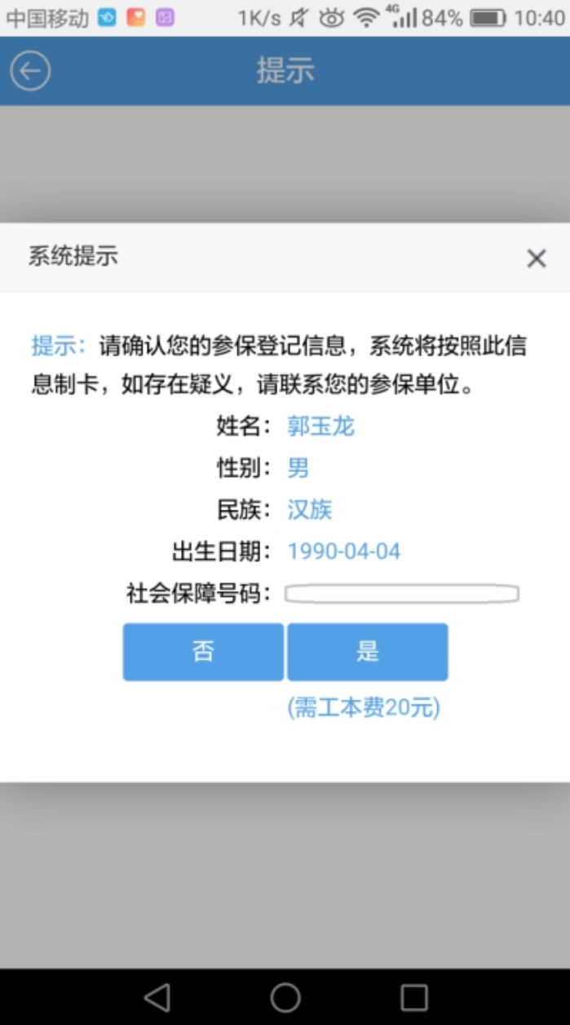Close the 系统提示 dialog with X
This screenshot has height=1025, width=570.
click(536, 258)
